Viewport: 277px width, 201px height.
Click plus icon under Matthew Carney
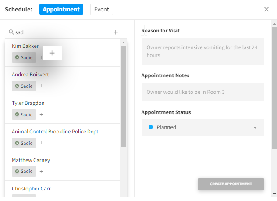pos(42,172)
